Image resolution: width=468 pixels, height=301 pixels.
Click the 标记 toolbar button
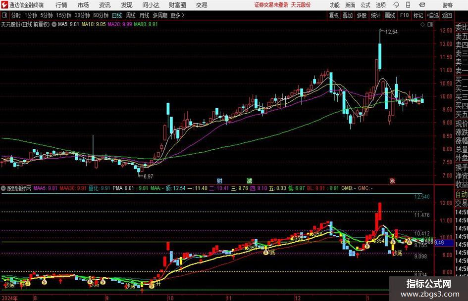[418, 15]
